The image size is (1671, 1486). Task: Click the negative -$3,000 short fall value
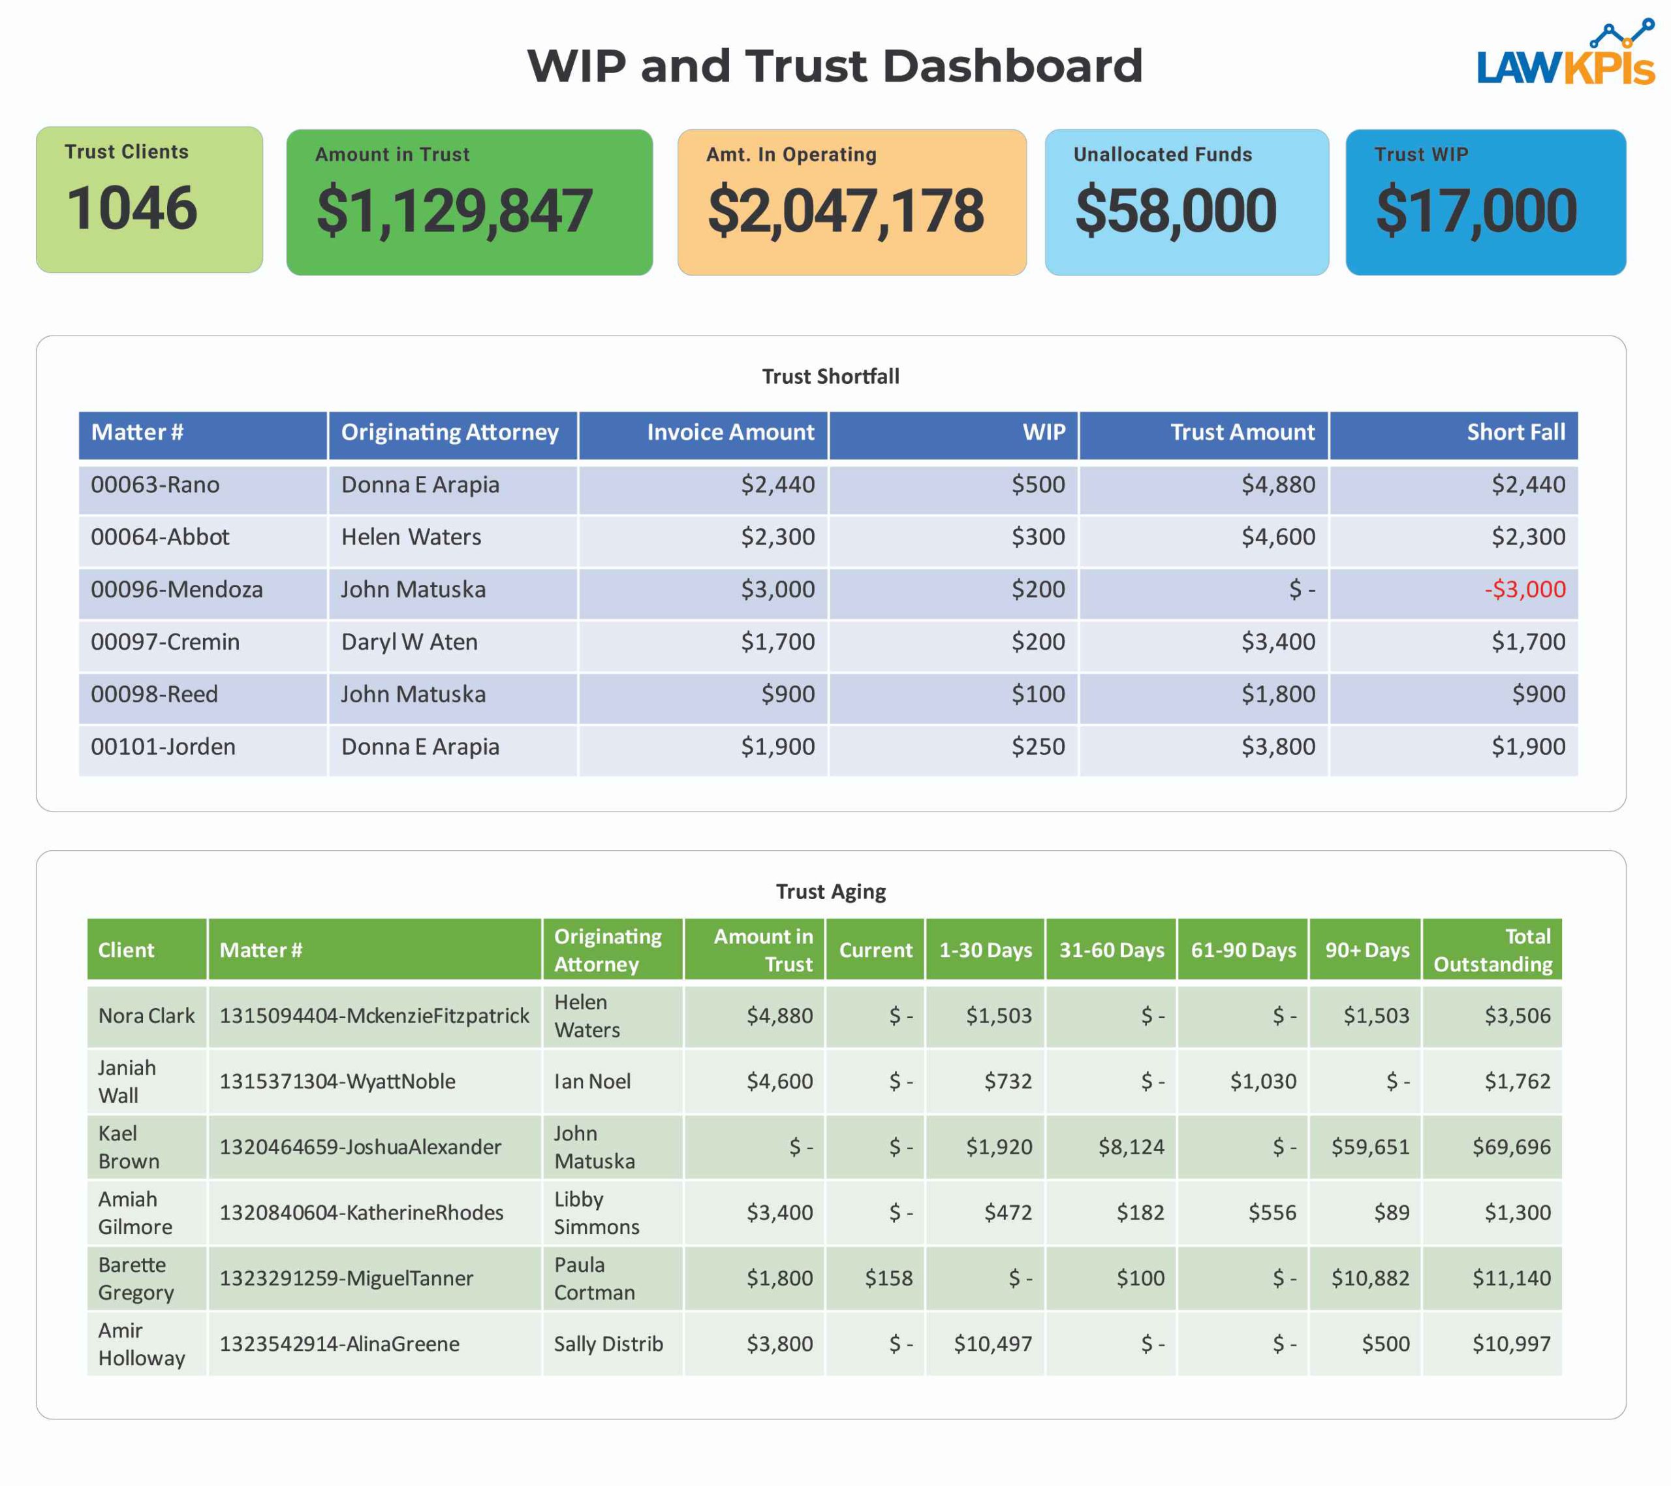1525,590
